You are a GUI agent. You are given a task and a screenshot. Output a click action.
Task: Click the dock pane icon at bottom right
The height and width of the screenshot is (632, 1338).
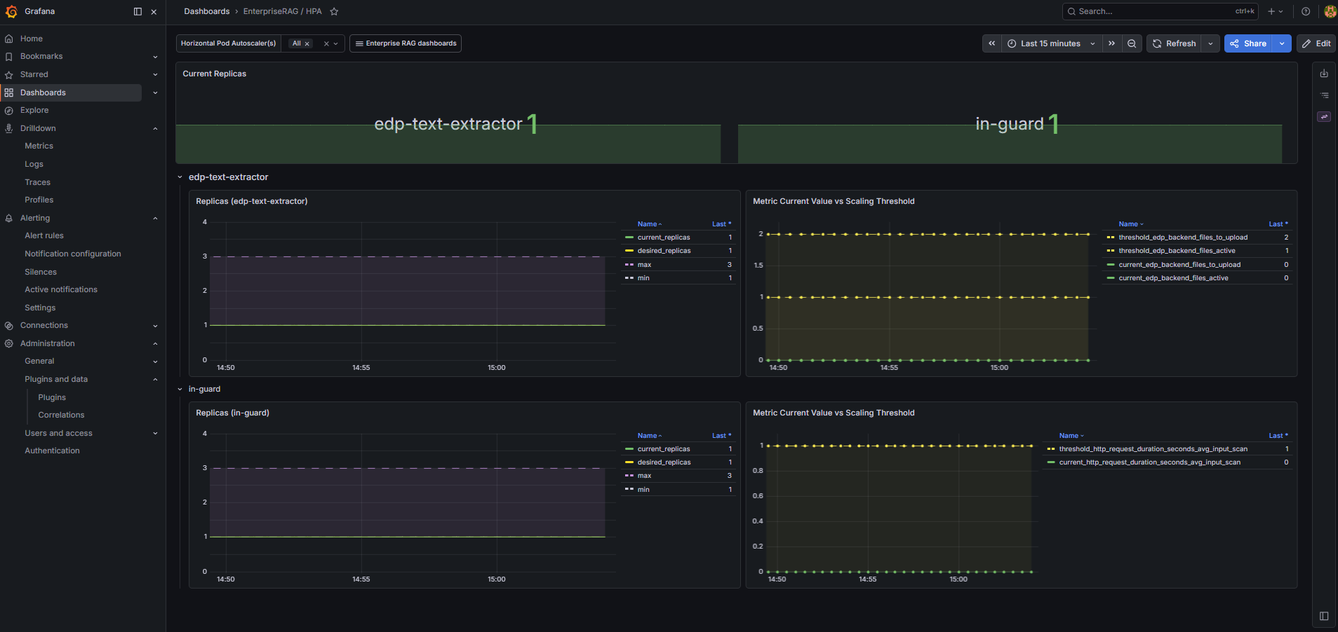click(x=1324, y=616)
